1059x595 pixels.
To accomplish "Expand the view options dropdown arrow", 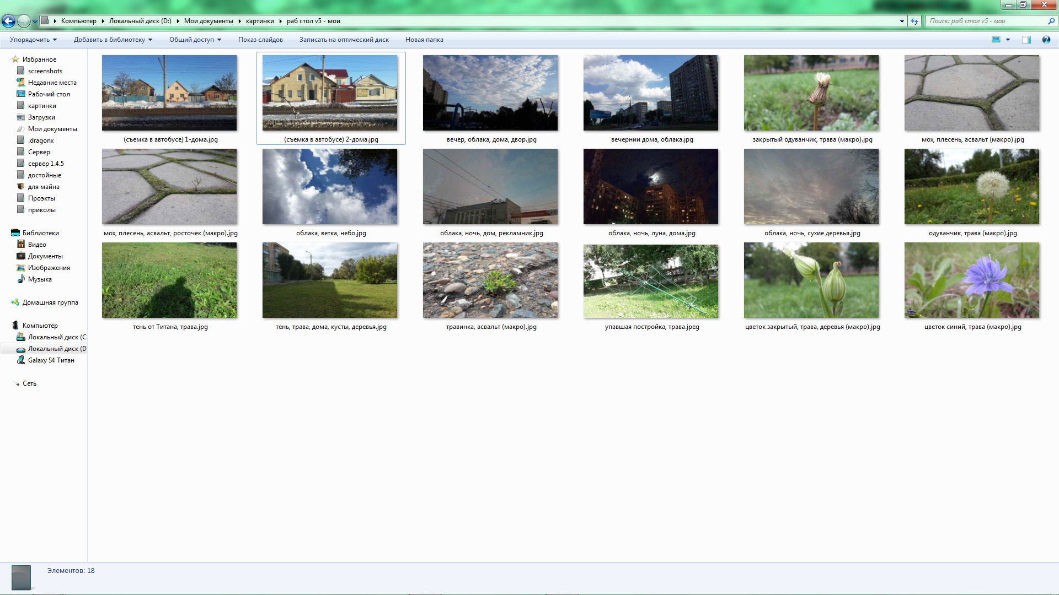I will 1008,40.
